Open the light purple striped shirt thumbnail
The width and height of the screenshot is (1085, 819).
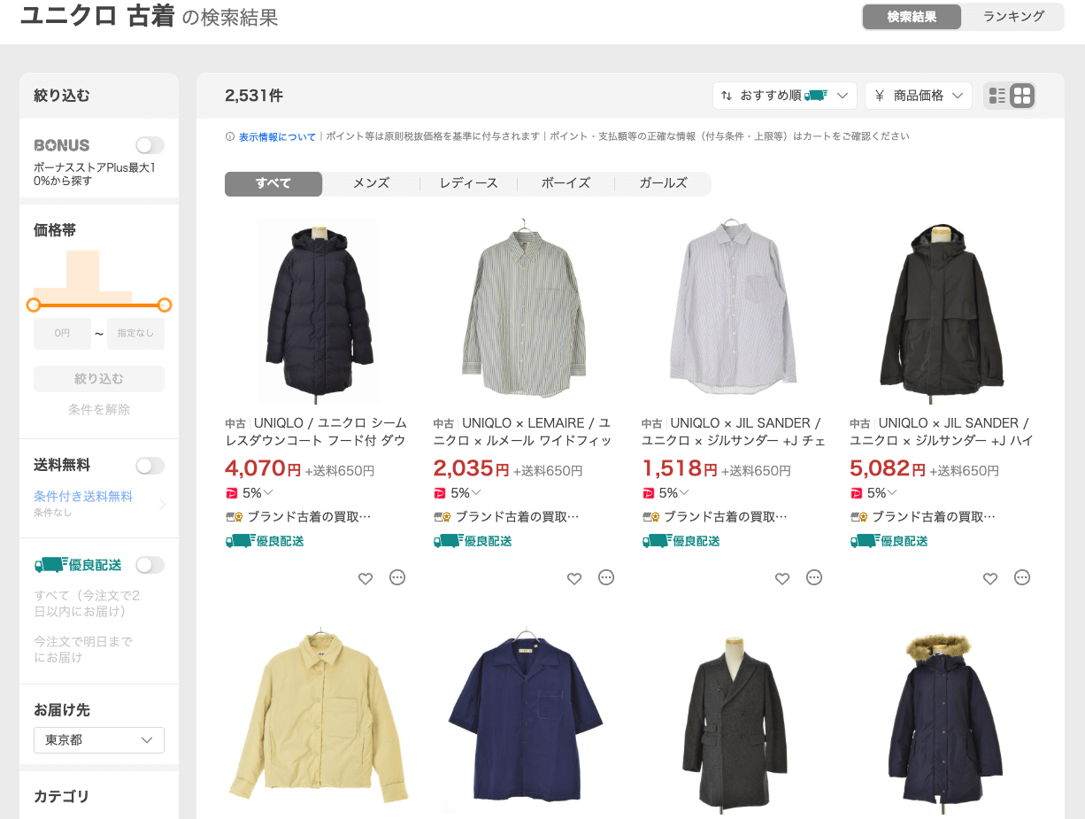point(734,311)
